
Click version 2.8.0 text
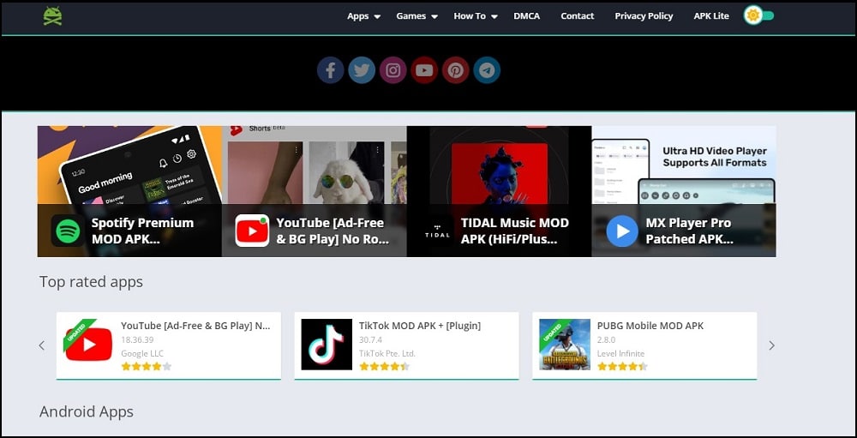coord(606,339)
